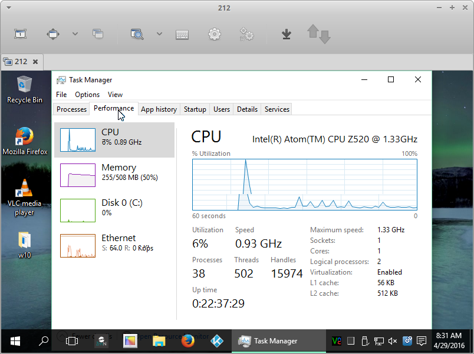474x354 pixels.
Task: Open the Action Center notifications icon
Action: 422,341
